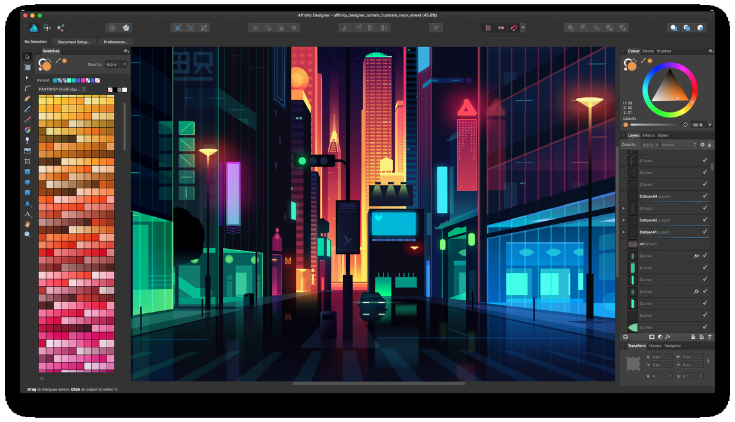Click the Preferences button

[115, 42]
